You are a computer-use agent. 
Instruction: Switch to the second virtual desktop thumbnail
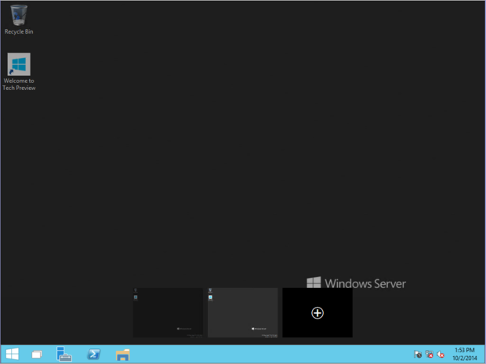pyautogui.click(x=243, y=312)
